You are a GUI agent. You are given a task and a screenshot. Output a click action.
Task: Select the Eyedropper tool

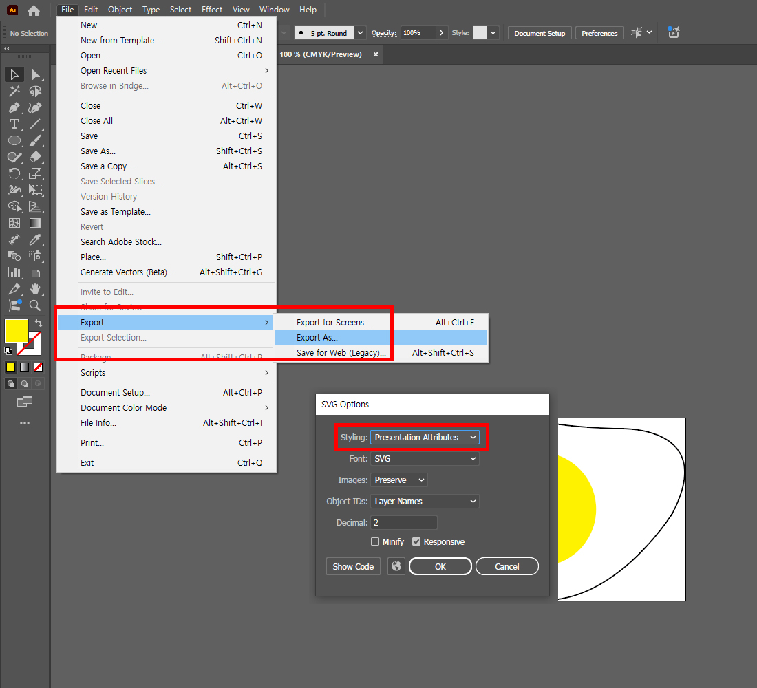(35, 239)
